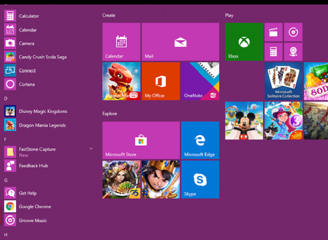The height and width of the screenshot is (240, 328).
Task: Click the Create group header
Action: pos(109,15)
